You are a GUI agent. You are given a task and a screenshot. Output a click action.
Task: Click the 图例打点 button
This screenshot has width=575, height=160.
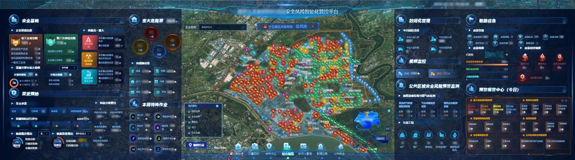[x=196, y=145]
